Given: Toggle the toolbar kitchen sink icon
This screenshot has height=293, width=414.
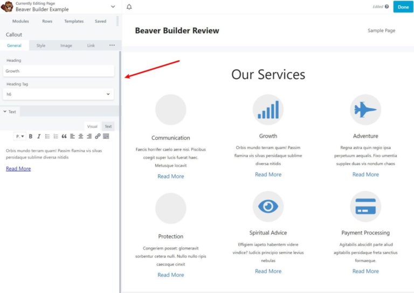Looking at the screenshot, I should tap(106, 137).
